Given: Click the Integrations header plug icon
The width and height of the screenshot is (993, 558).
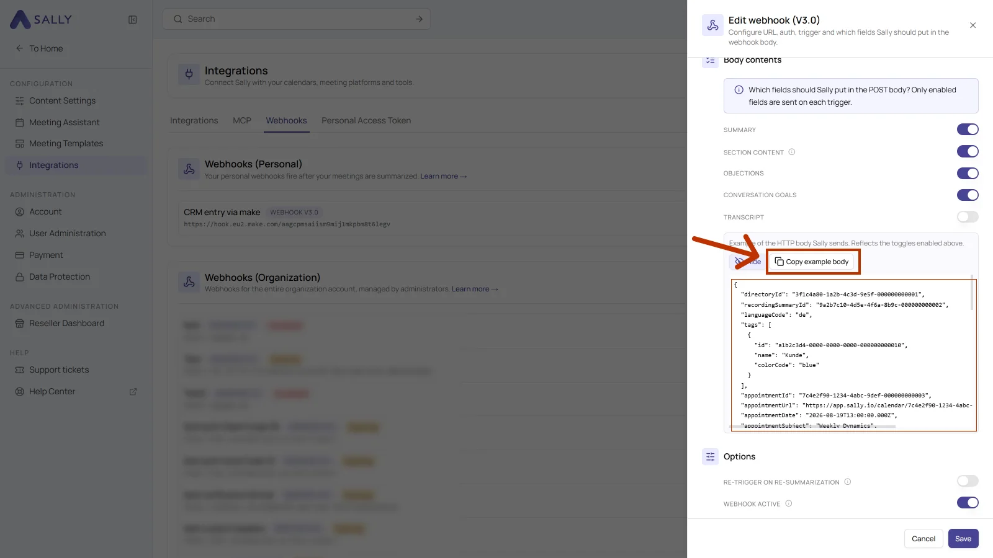Looking at the screenshot, I should tap(189, 75).
